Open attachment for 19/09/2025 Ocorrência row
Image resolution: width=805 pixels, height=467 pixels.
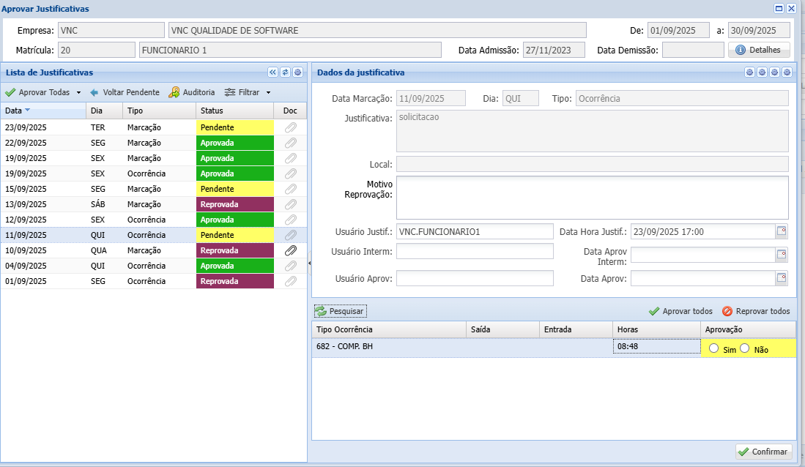(x=291, y=173)
